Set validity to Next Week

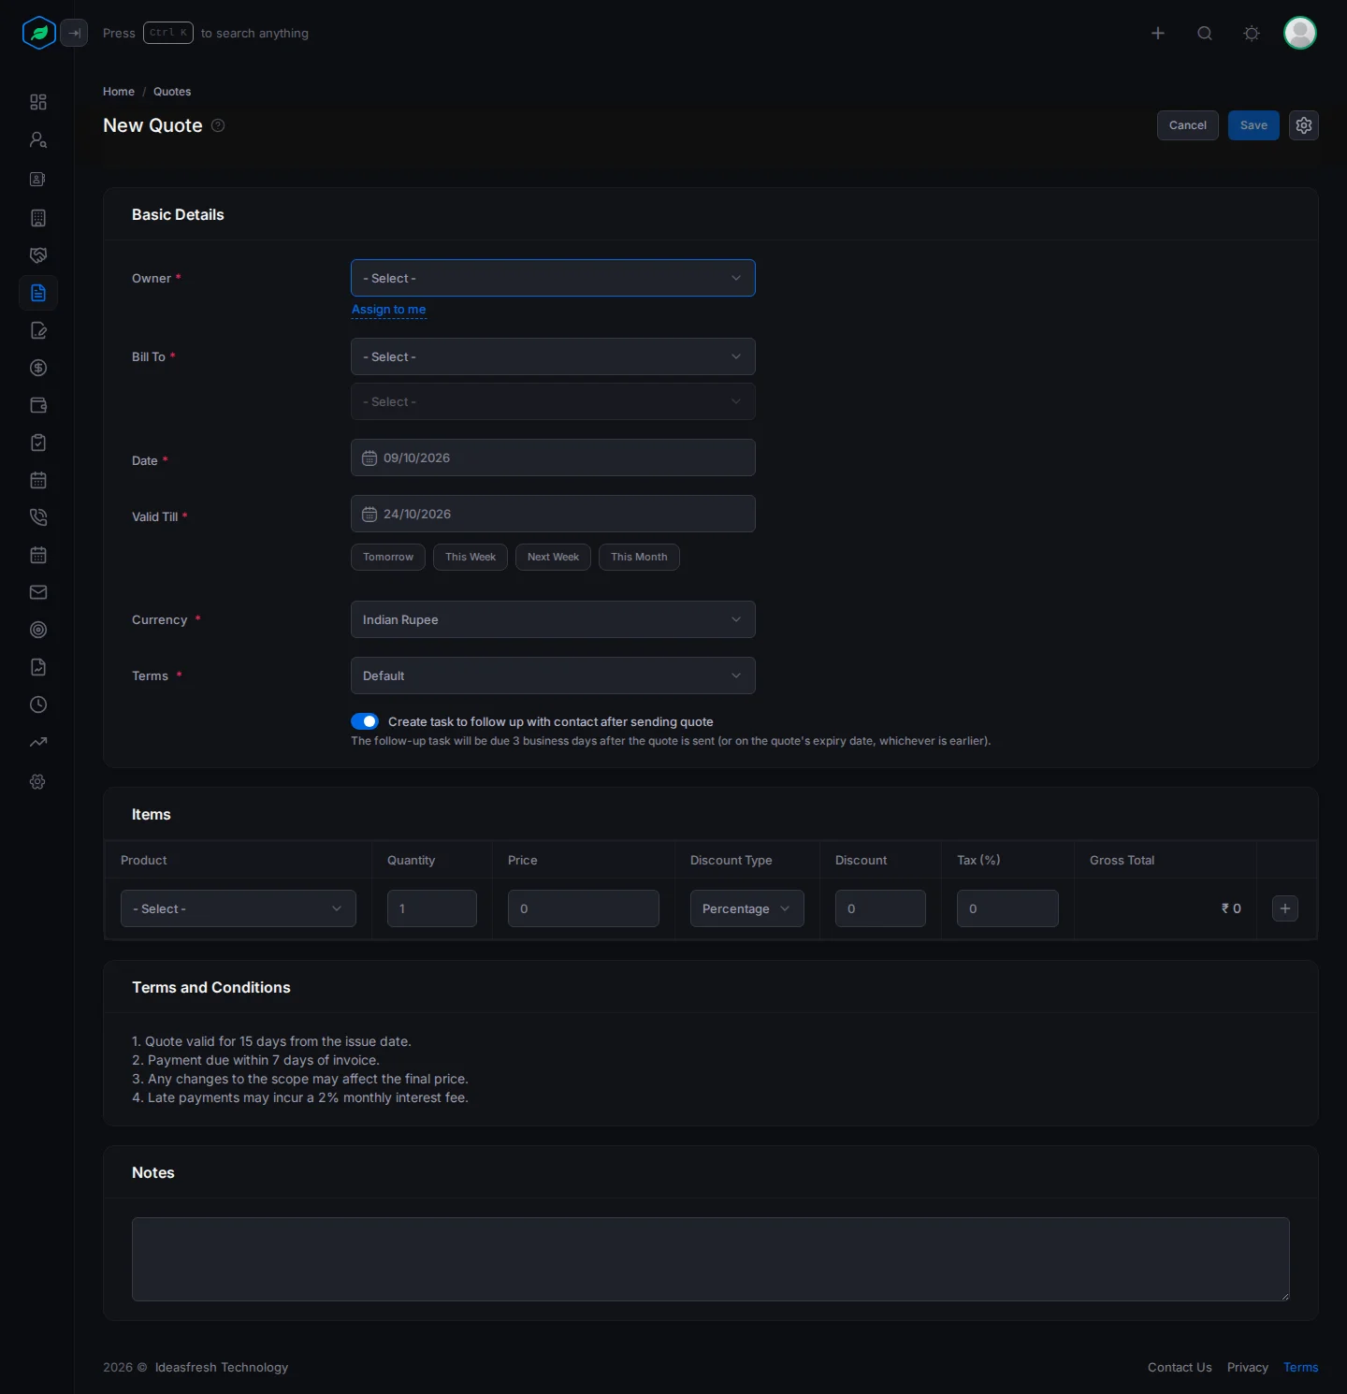553,557
